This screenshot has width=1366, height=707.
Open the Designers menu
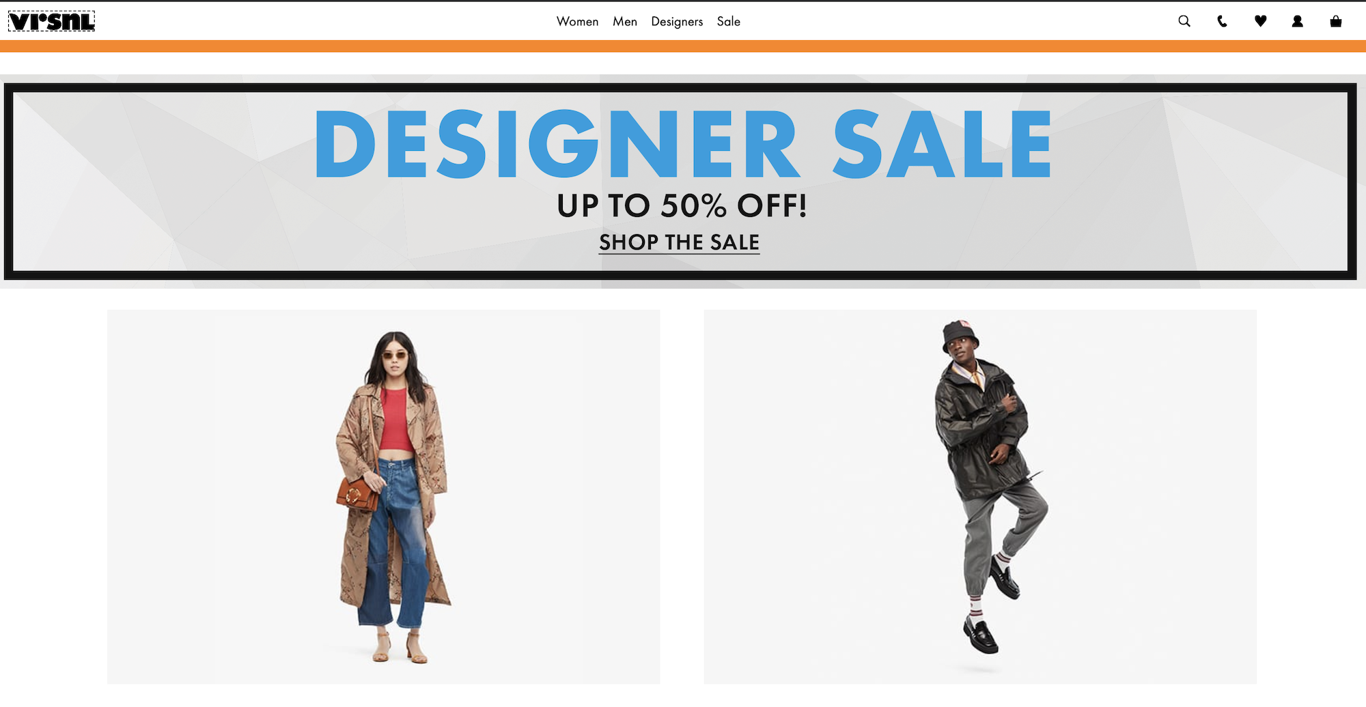click(677, 21)
